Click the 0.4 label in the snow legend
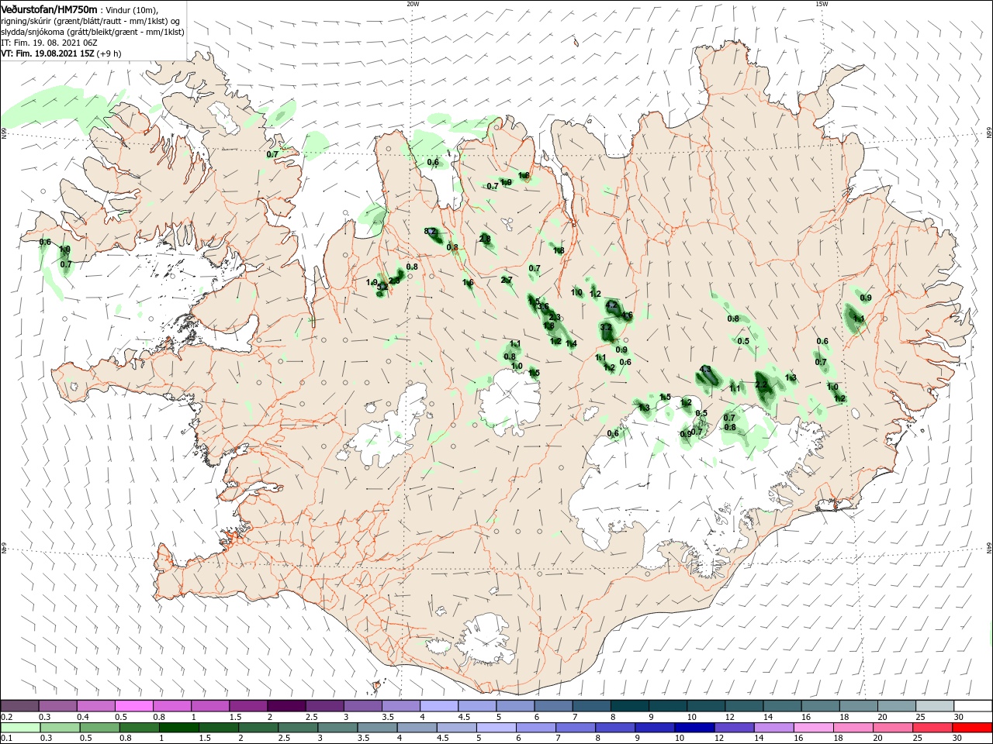The image size is (993, 744). (x=84, y=717)
